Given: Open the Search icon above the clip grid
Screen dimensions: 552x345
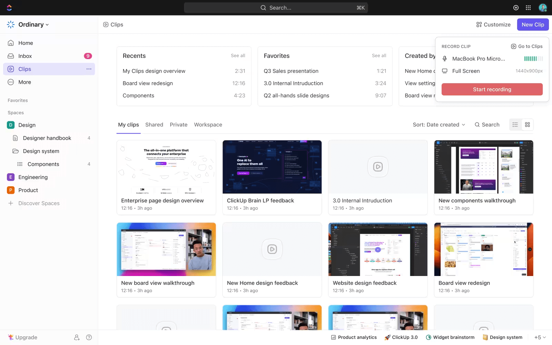Looking at the screenshot, I should tap(477, 125).
